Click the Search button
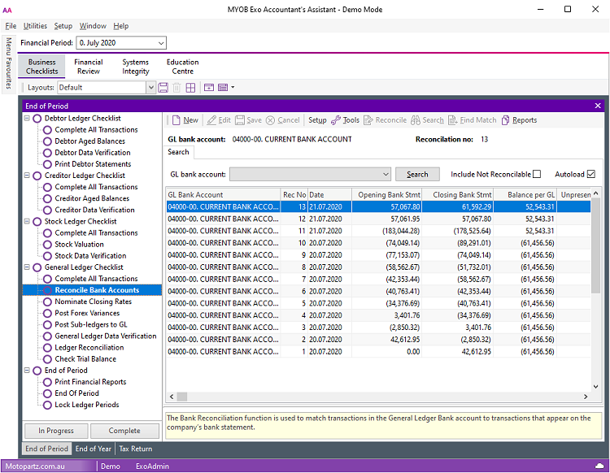 417,174
